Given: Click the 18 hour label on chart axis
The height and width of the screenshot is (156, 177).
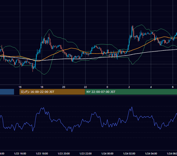Looking at the screenshot, I should [x=42, y=87].
